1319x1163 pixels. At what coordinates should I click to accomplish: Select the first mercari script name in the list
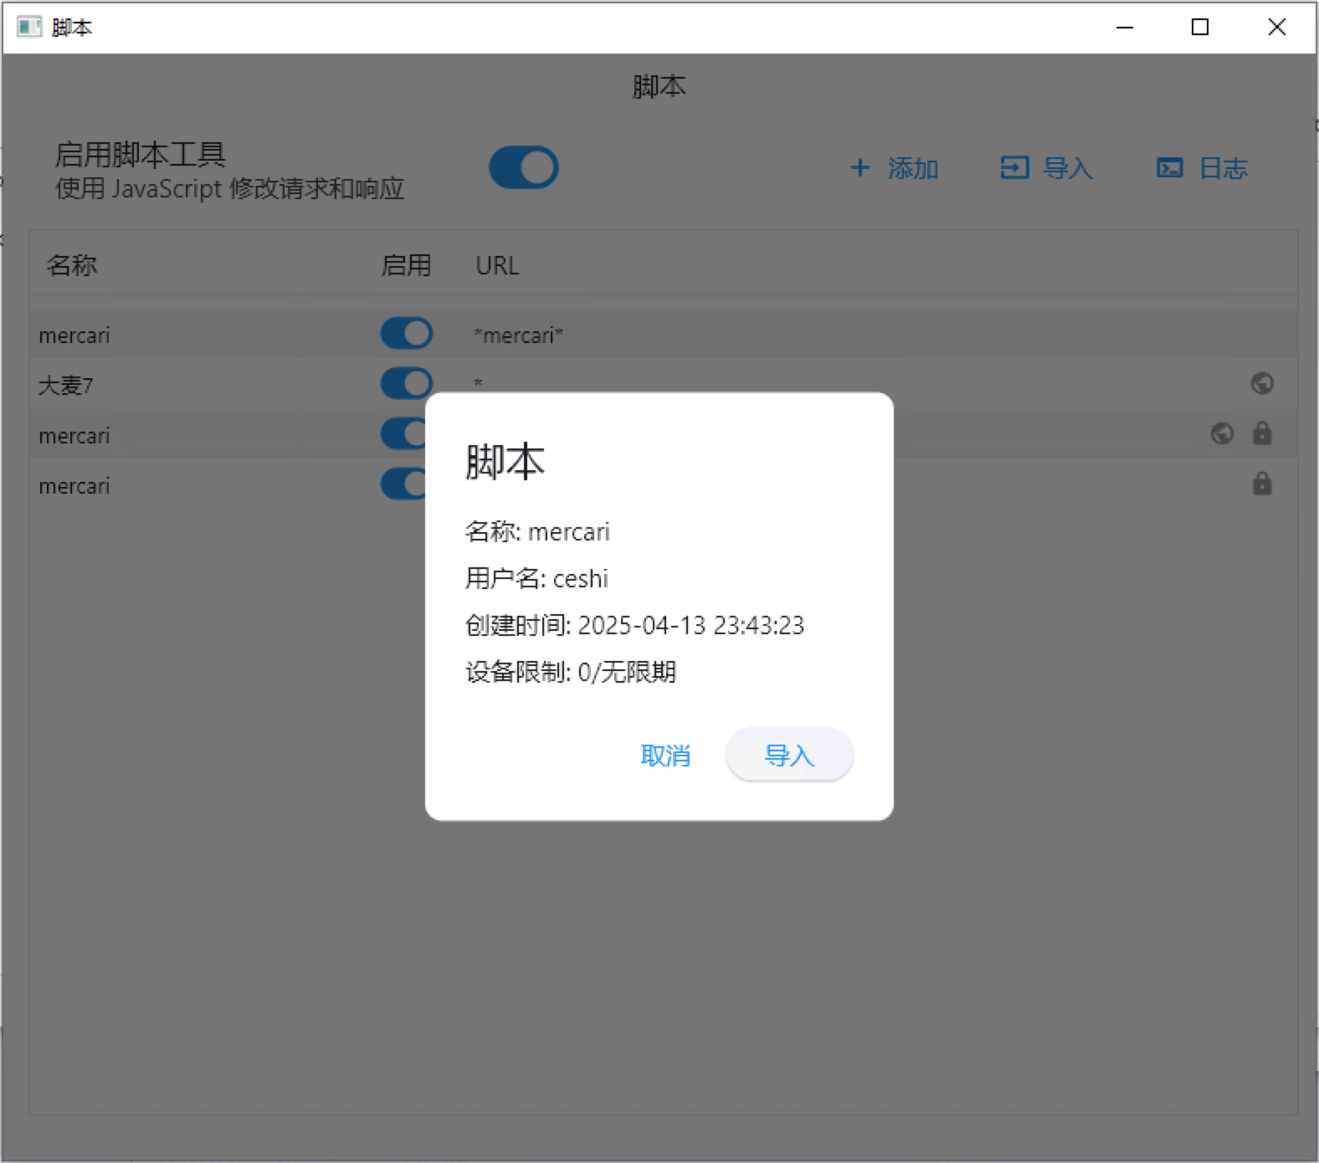point(74,336)
